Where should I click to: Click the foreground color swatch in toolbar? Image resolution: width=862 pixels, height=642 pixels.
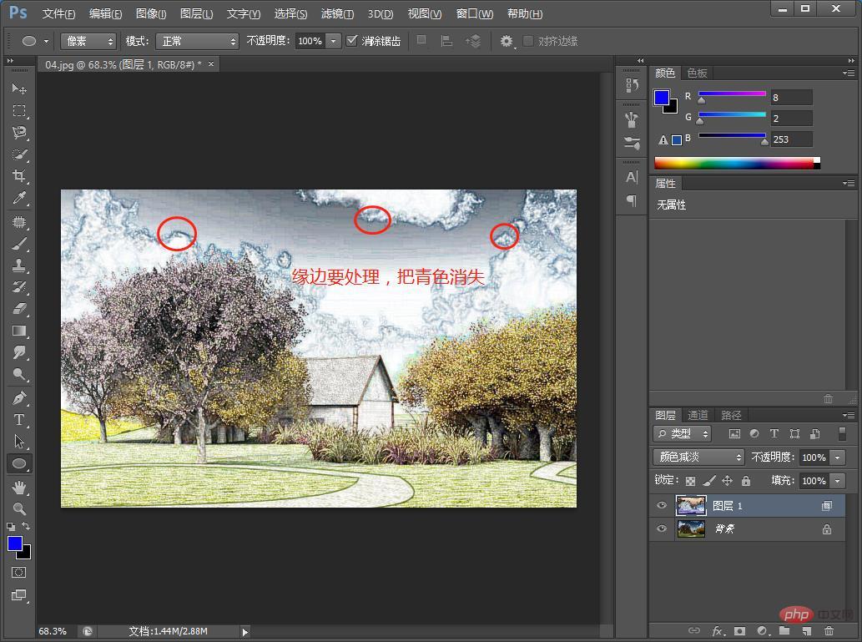coord(15,543)
